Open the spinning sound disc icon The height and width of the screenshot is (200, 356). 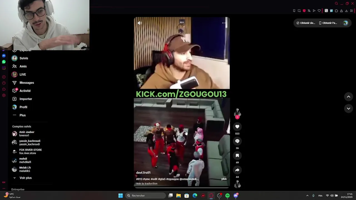pyautogui.click(x=237, y=184)
